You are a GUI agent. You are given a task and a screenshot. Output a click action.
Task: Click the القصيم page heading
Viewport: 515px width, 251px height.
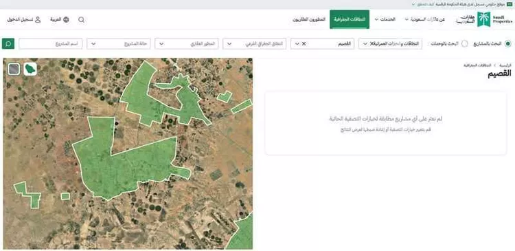[500, 74]
